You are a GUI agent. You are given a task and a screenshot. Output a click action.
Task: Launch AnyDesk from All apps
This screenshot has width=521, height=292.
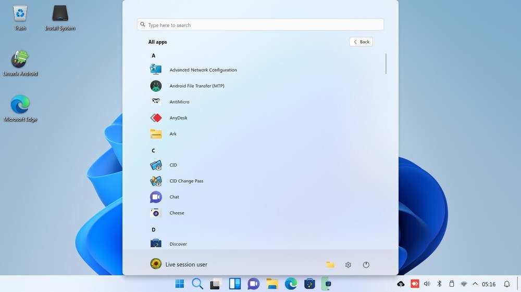[x=178, y=118]
